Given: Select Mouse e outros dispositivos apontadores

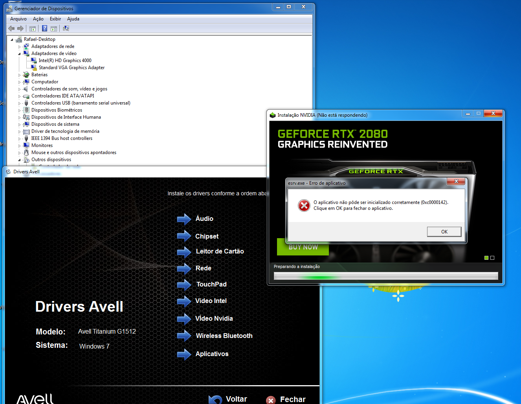Looking at the screenshot, I should tap(74, 152).
